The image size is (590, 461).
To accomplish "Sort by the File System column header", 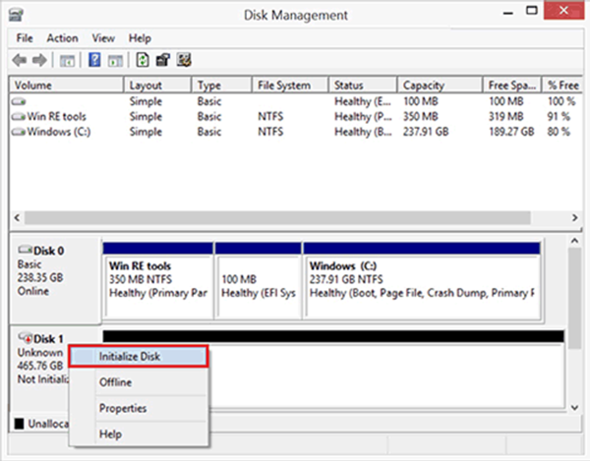I will pos(290,85).
